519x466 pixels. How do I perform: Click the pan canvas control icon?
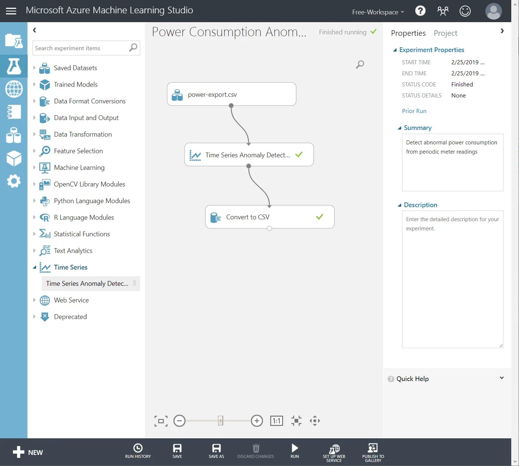[x=315, y=421]
